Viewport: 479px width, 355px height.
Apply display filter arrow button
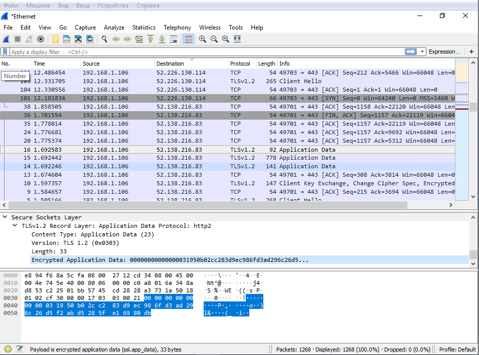pyautogui.click(x=411, y=52)
